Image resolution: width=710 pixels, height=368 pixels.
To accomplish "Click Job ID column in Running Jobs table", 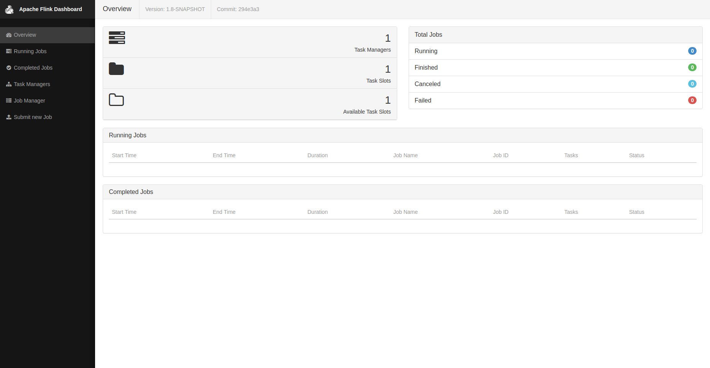I will click(501, 155).
